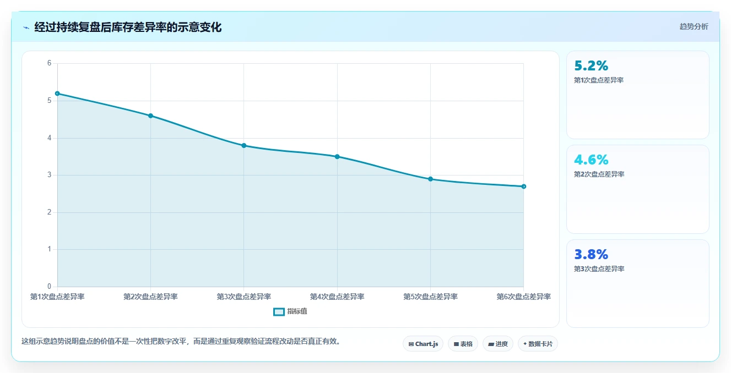Click the y-axis value 5

49,101
